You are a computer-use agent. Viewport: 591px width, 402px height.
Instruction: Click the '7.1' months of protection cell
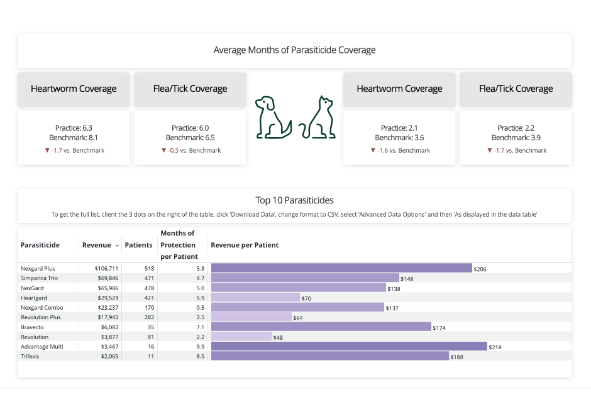[x=200, y=327]
